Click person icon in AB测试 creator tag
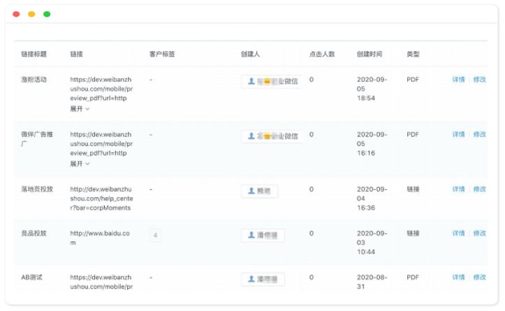The image size is (505, 311). (251, 280)
